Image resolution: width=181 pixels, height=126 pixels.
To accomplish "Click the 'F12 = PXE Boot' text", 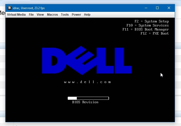I will 155,34.
